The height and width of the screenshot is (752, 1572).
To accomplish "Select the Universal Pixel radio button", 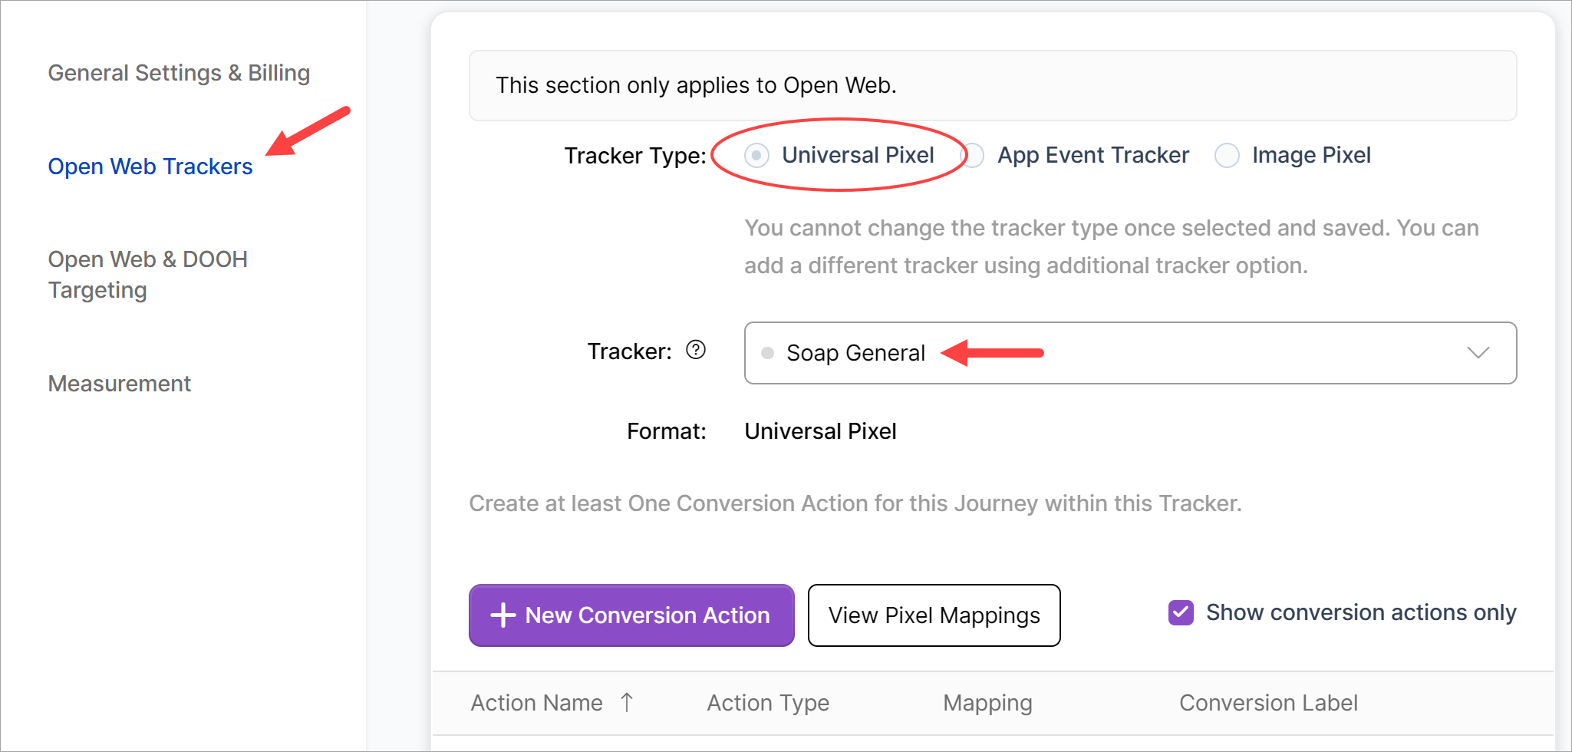I will click(x=756, y=156).
